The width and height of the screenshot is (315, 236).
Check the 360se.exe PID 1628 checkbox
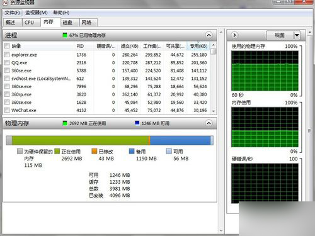(x=7, y=102)
